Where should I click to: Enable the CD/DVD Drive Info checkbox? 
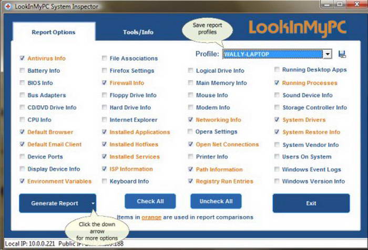22,107
